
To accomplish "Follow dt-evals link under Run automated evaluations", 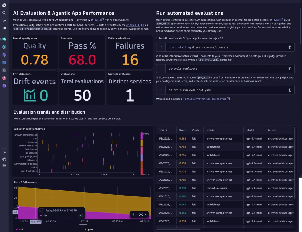I will tap(275, 20).
